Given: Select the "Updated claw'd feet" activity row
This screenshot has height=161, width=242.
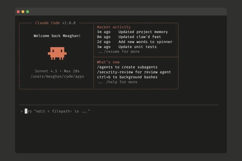Looking at the screenshot, I should click(x=129, y=37).
